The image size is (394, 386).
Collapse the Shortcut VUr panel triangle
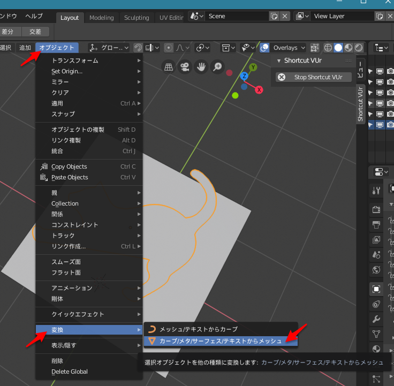click(x=279, y=60)
